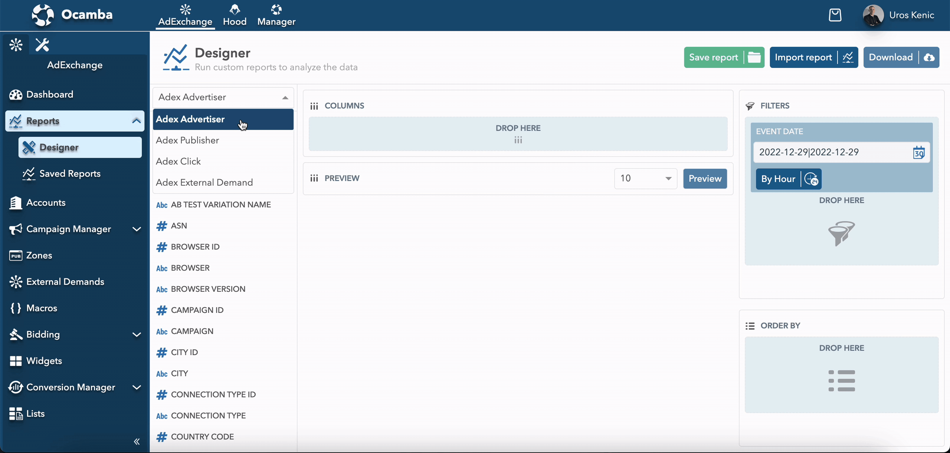Viewport: 950px width, 453px height.
Task: Click the Columns DROP HERE area
Action: tap(518, 134)
